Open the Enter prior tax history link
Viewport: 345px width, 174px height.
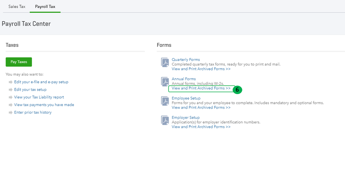click(33, 112)
